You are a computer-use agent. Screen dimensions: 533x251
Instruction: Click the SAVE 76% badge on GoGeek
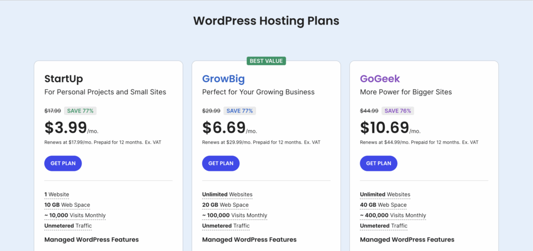[397, 110]
